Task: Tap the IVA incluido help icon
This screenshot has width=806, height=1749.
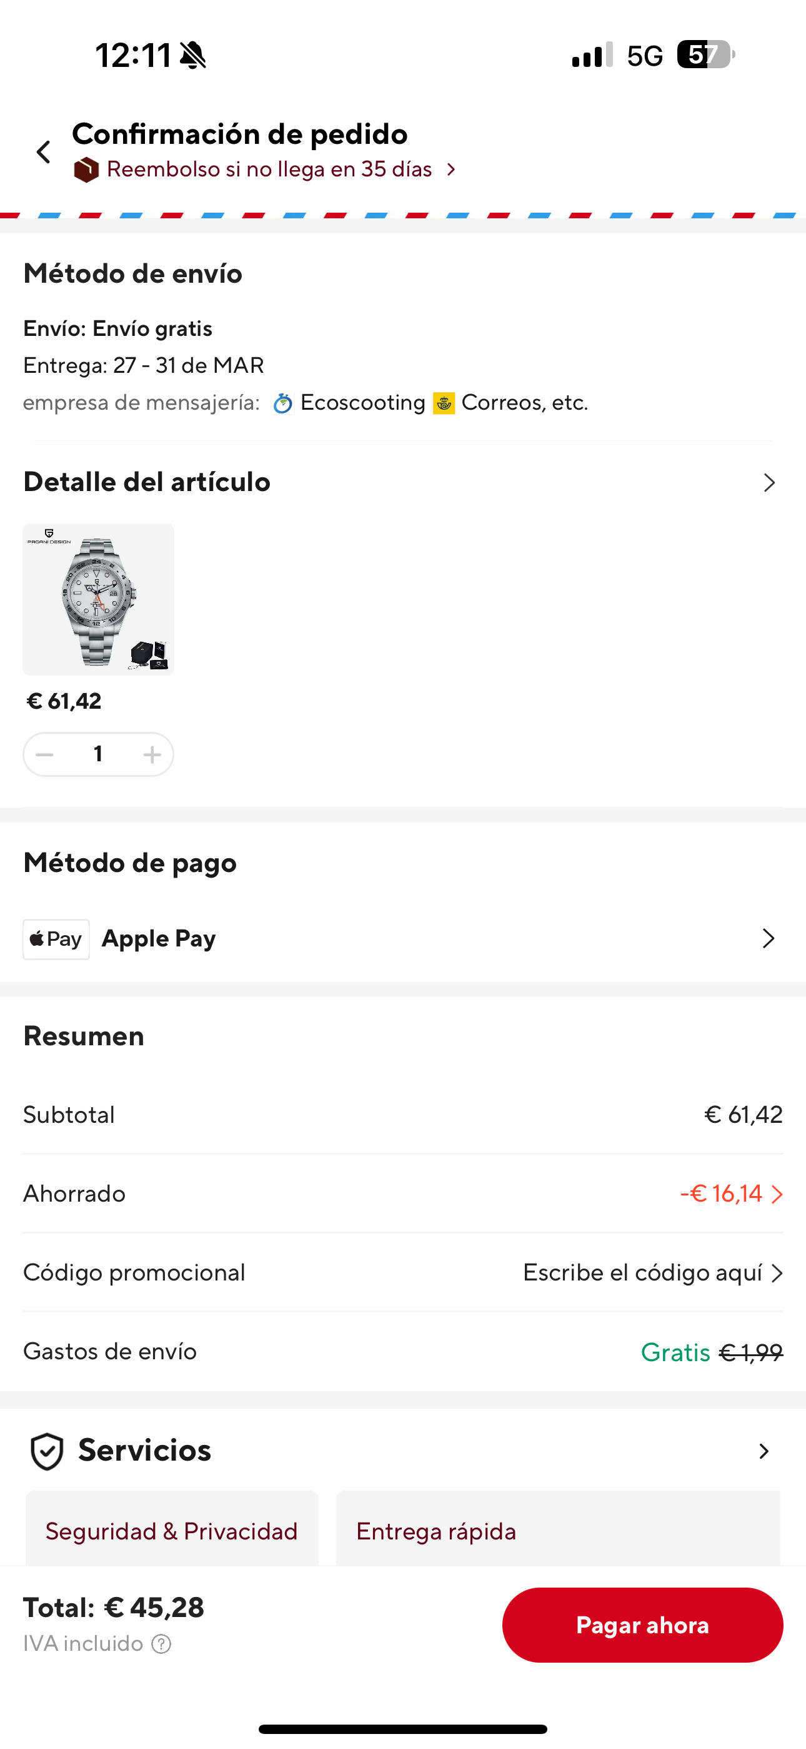Action: [161, 1644]
